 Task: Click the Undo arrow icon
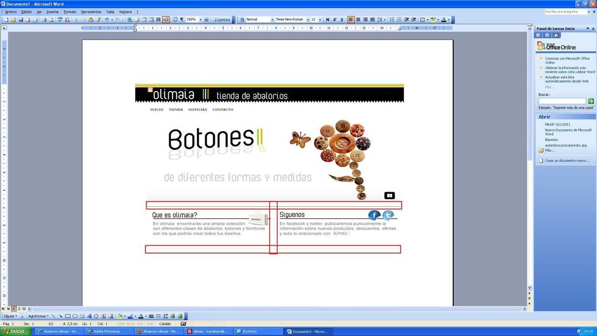[106, 20]
